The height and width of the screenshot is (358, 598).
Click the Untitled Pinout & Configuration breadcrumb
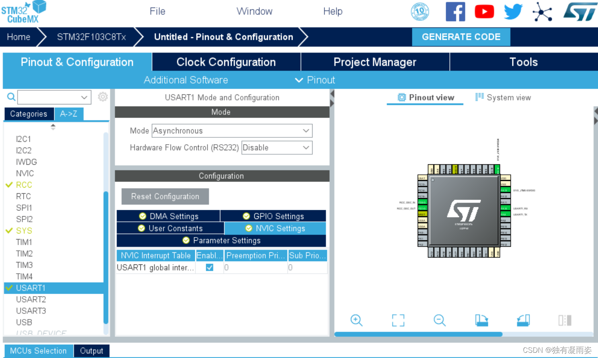coord(223,37)
